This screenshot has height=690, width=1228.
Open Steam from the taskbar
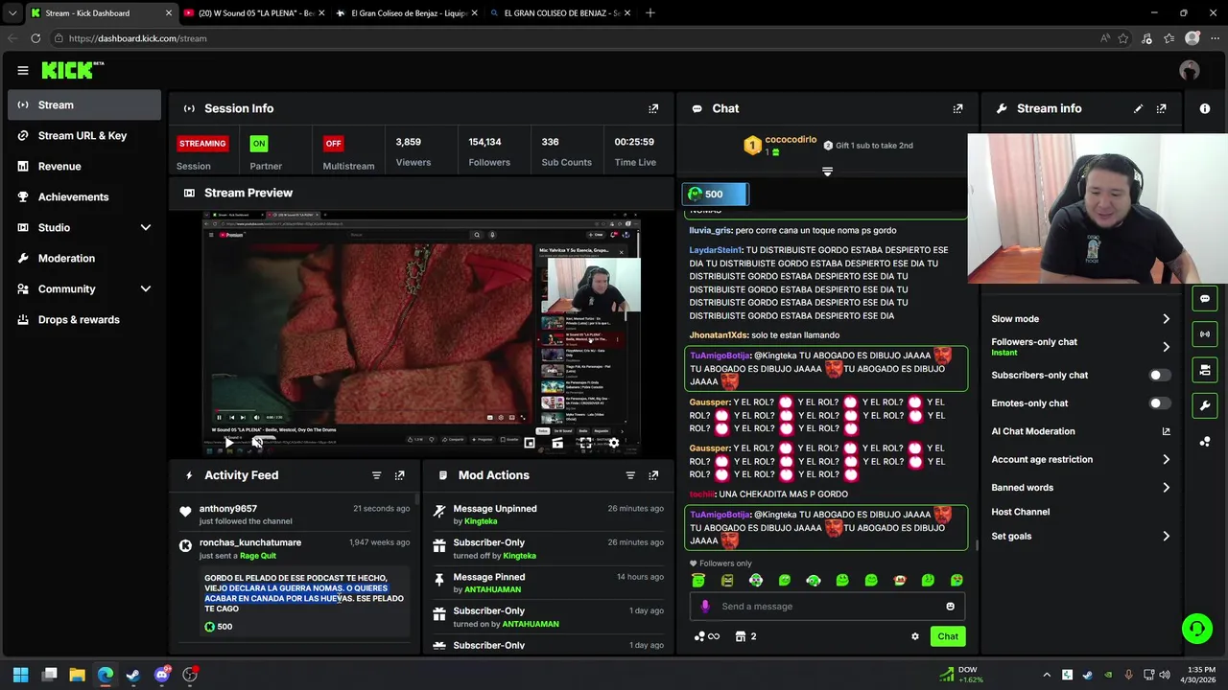tap(132, 675)
